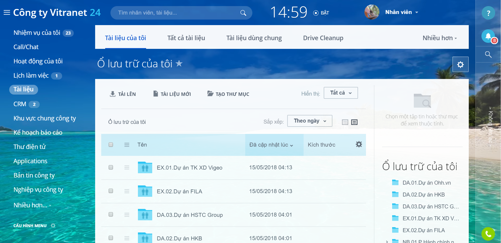This screenshot has height=243, width=501.
Task: Open the Nhân viên user dropdown
Action: pyautogui.click(x=402, y=12)
